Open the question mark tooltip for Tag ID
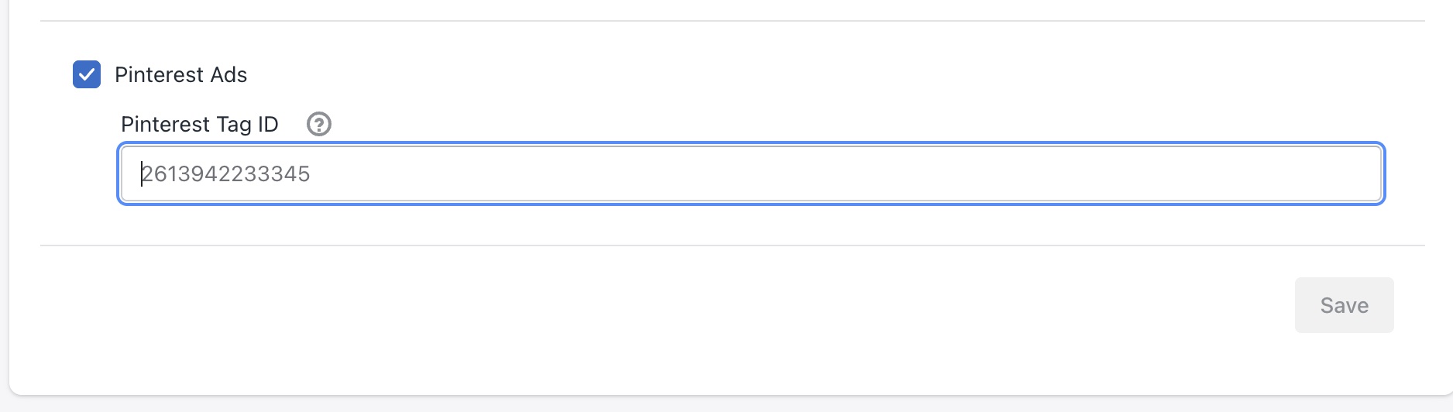 tap(319, 124)
